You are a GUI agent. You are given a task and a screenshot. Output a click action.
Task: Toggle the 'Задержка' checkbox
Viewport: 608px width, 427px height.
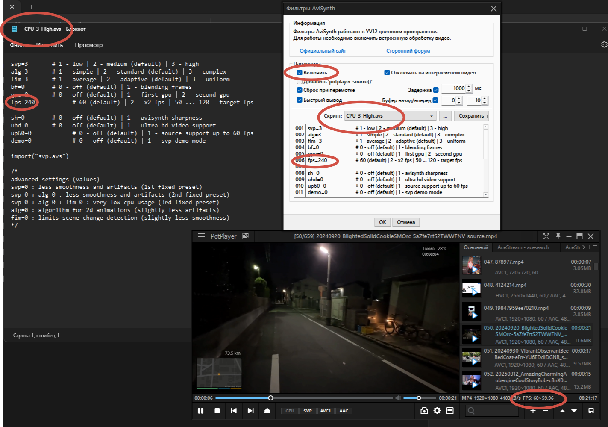(x=436, y=90)
